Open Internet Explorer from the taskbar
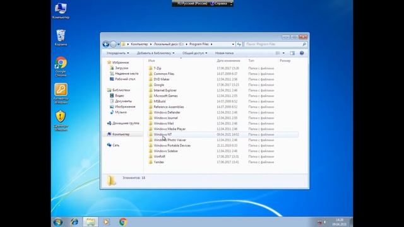 pos(74,222)
